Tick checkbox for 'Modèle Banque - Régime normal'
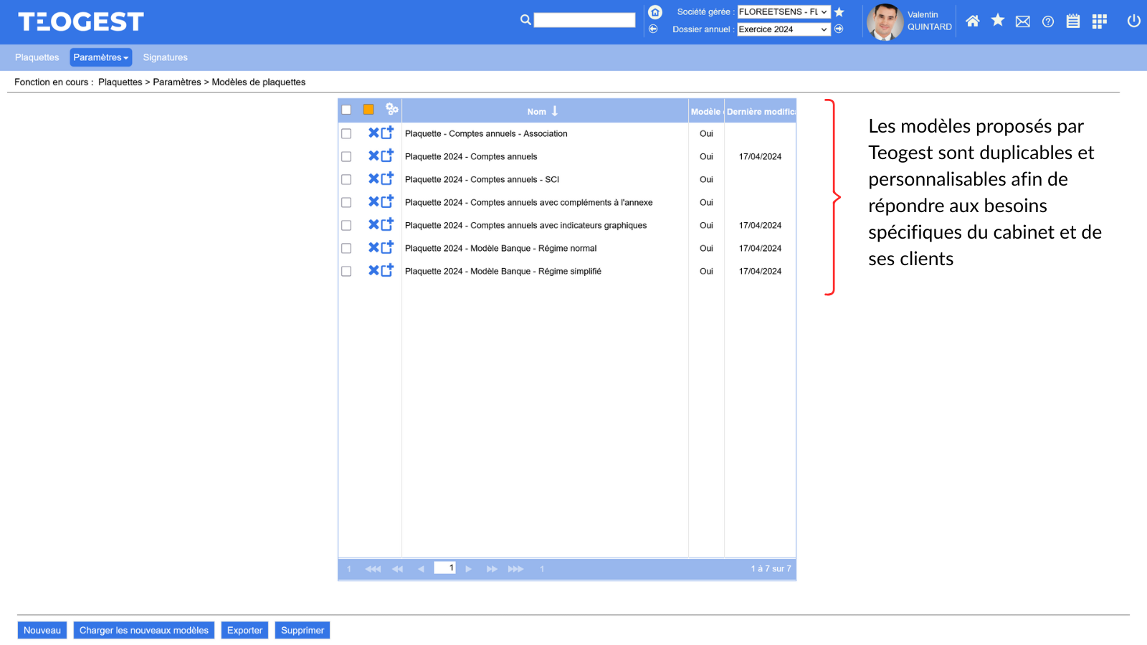 (x=346, y=249)
